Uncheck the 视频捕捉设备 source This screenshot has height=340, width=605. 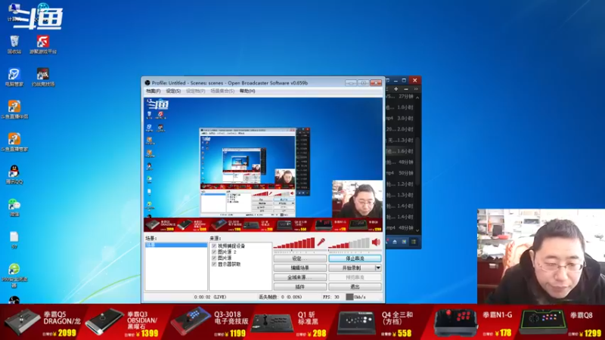pos(214,246)
